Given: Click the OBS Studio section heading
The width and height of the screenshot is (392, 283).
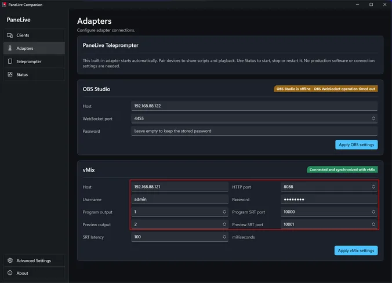Looking at the screenshot, I should point(96,89).
